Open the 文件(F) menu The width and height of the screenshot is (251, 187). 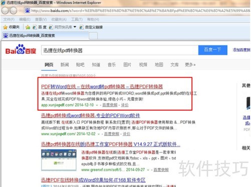coord(9,19)
